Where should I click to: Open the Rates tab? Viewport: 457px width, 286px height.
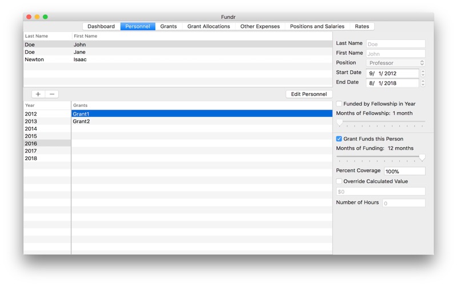pos(362,26)
